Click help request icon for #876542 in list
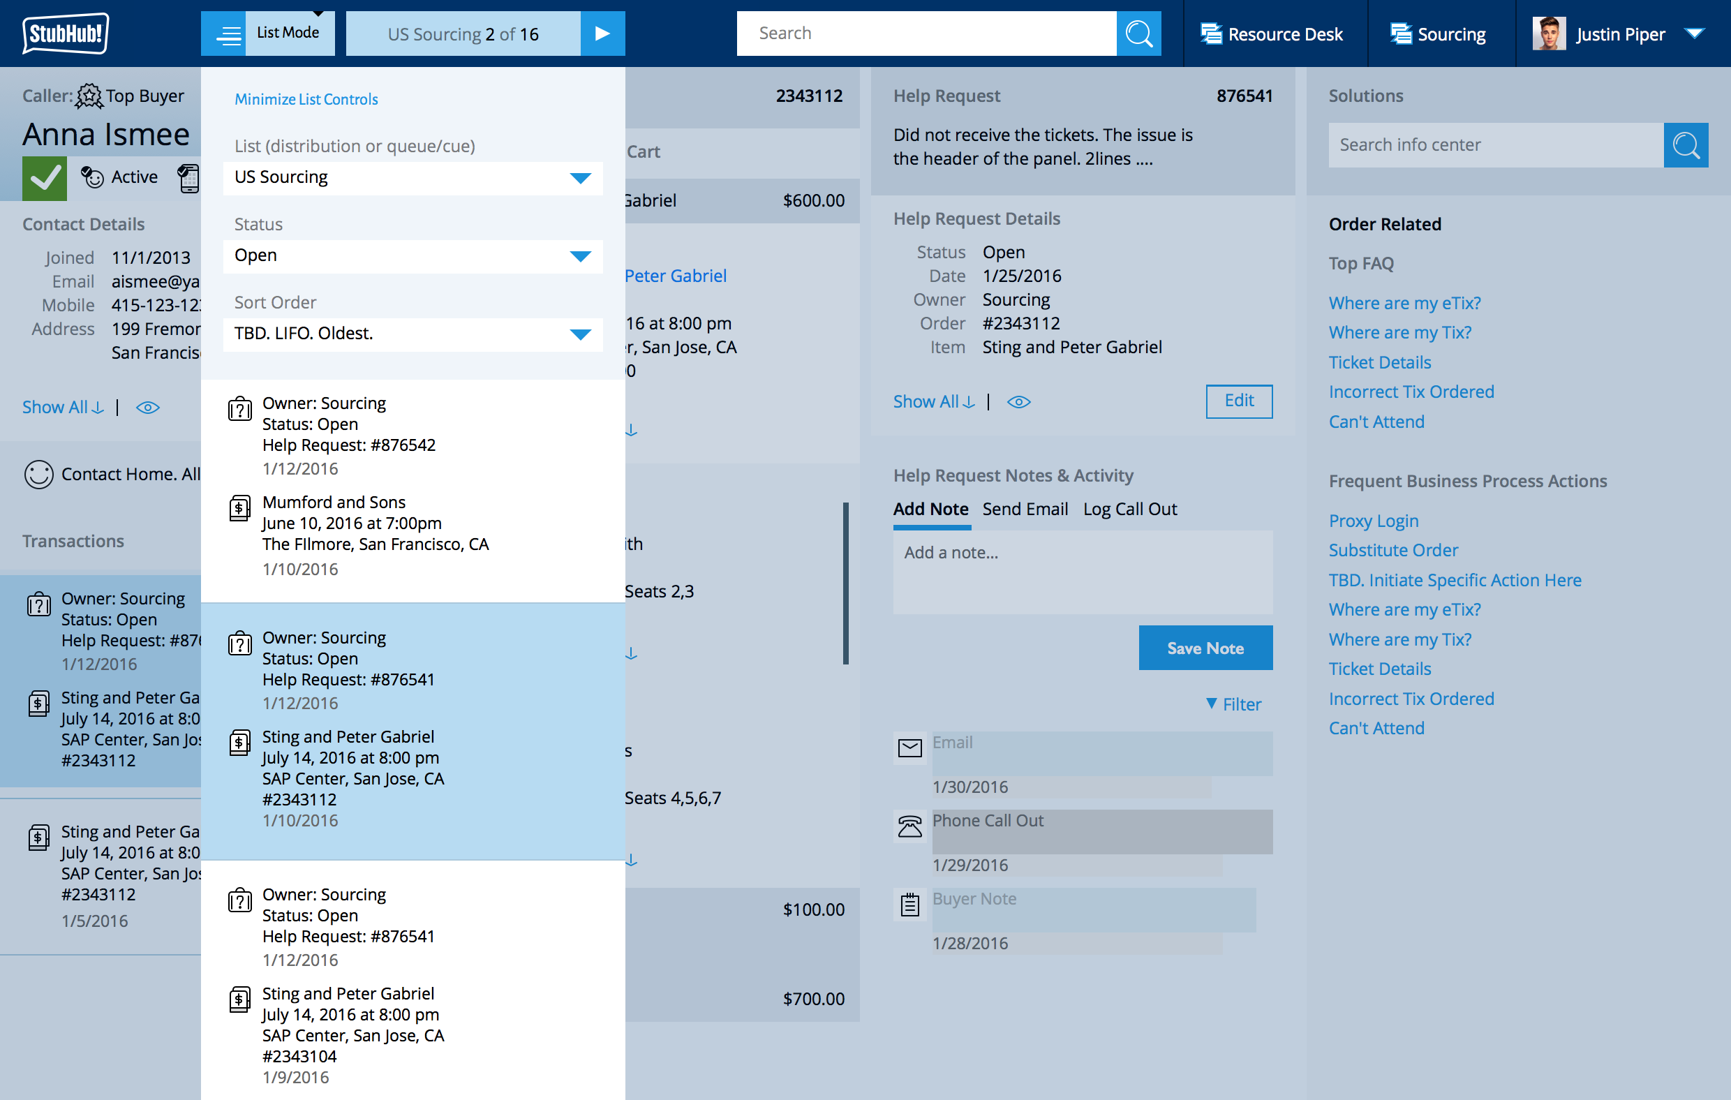 [x=239, y=408]
